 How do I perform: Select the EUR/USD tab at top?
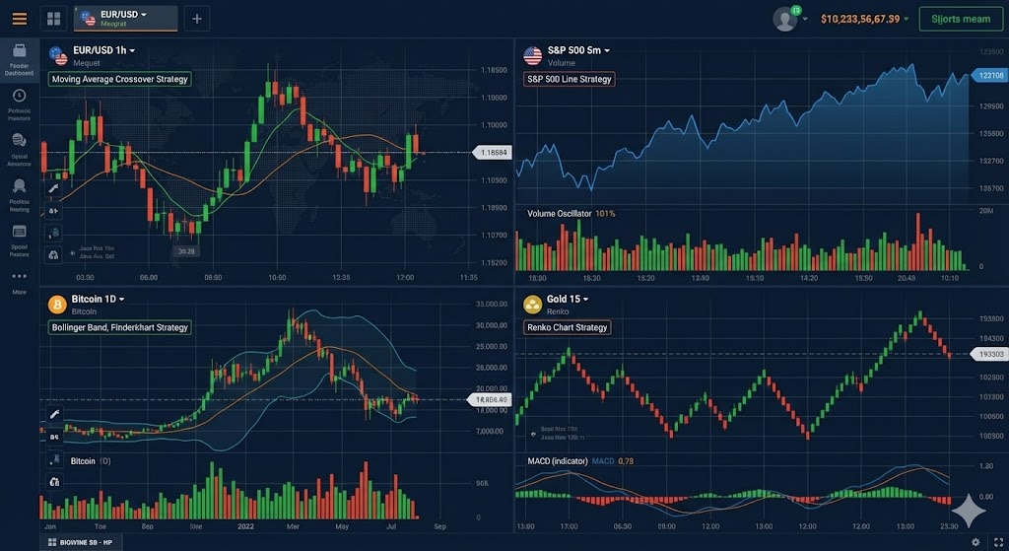[125, 19]
